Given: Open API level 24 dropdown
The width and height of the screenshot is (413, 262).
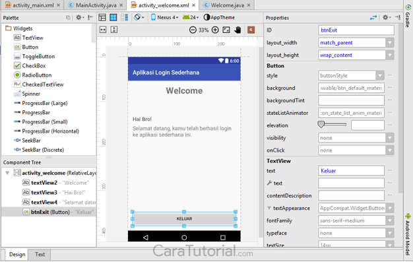Looking at the screenshot, I should tap(191, 17).
